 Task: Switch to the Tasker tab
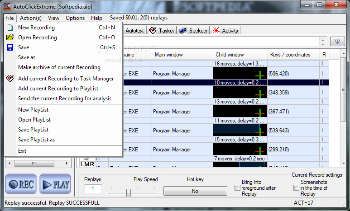(x=162, y=31)
